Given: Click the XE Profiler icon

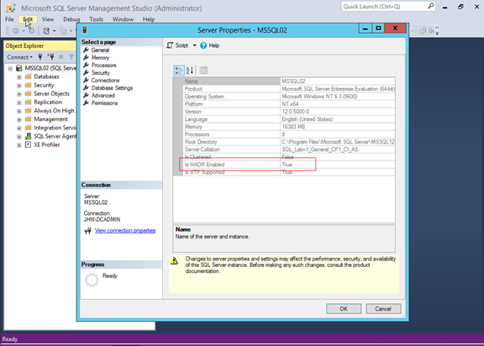Looking at the screenshot, I should (28, 144).
